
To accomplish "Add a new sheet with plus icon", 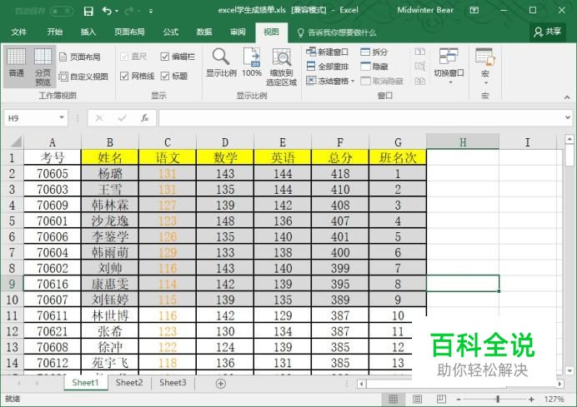I will click(x=220, y=384).
